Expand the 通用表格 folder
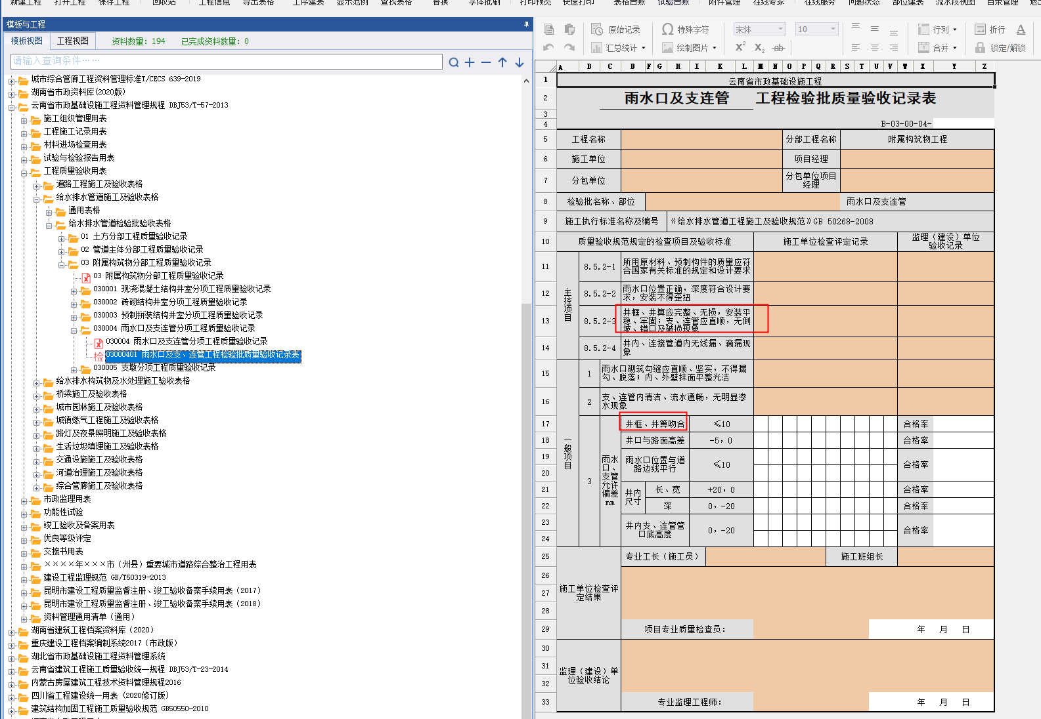 49,212
